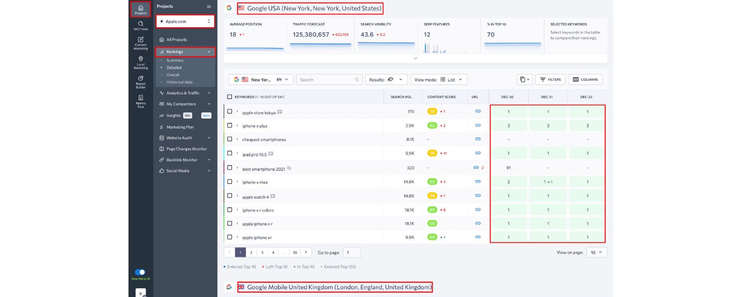This screenshot has width=742, height=297.
Task: Select the Content Marketing icon
Action: [x=140, y=42]
